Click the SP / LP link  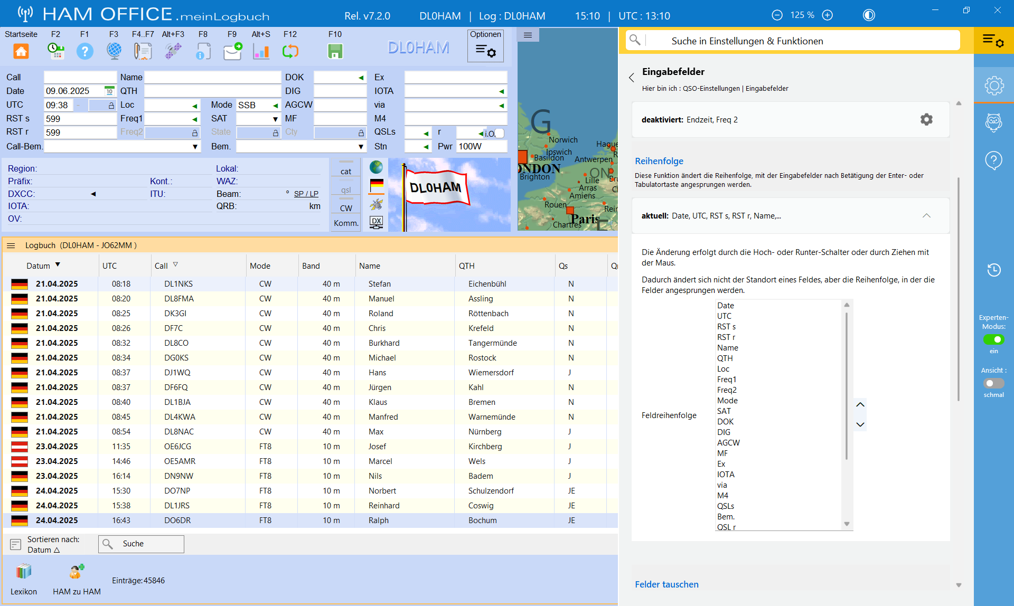click(306, 194)
